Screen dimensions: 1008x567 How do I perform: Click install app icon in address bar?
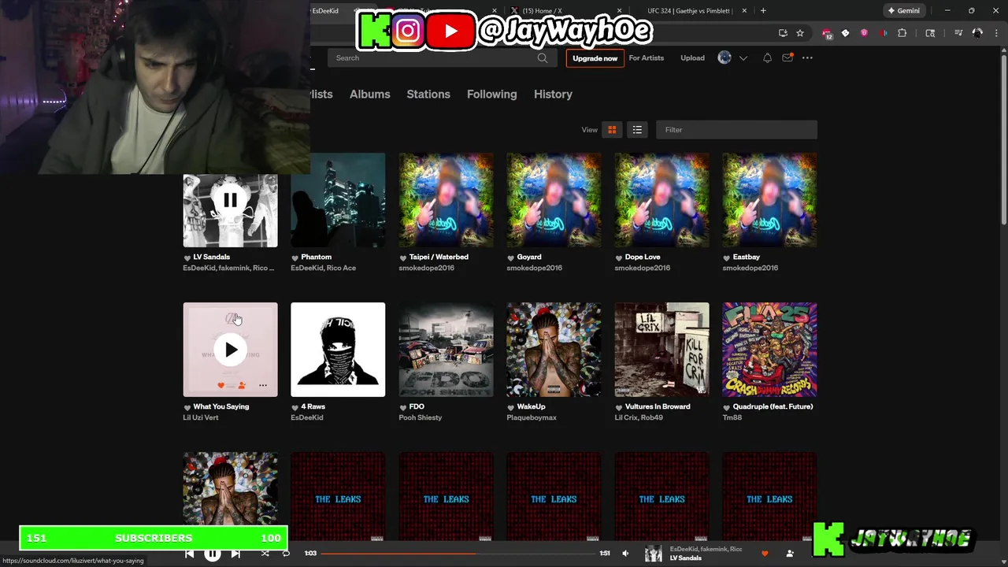click(783, 33)
